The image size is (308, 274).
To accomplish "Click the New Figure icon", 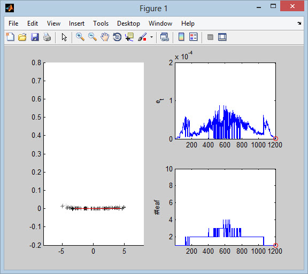I will [10, 37].
